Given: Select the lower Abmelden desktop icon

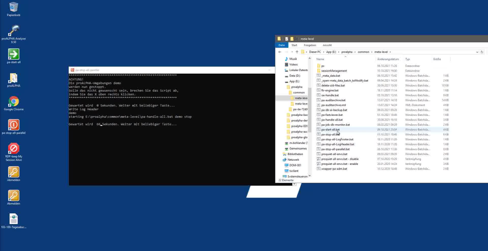Looking at the screenshot, I should [x=13, y=198].
